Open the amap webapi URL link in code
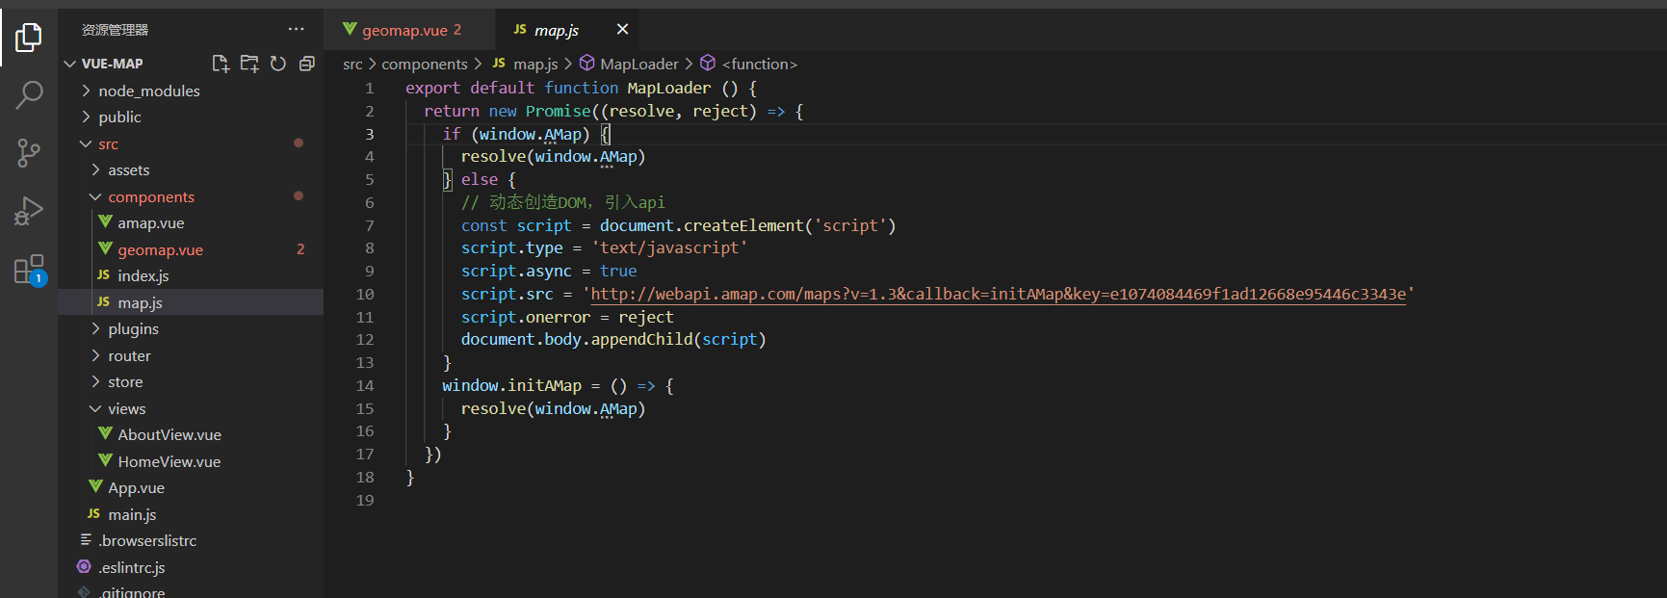Image resolution: width=1667 pixels, height=598 pixels. pos(998,294)
